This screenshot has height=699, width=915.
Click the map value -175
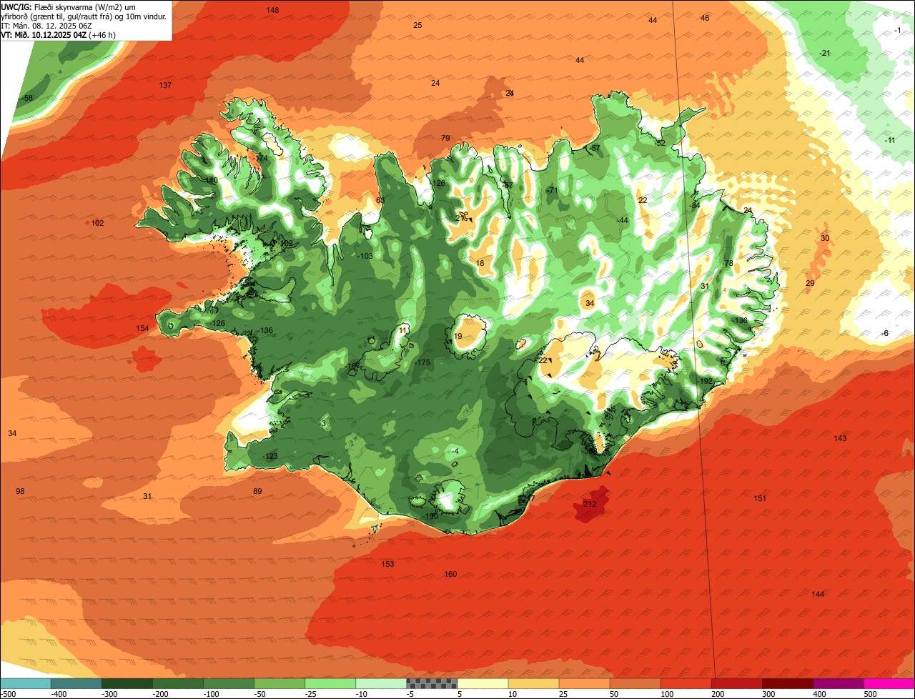point(422,363)
